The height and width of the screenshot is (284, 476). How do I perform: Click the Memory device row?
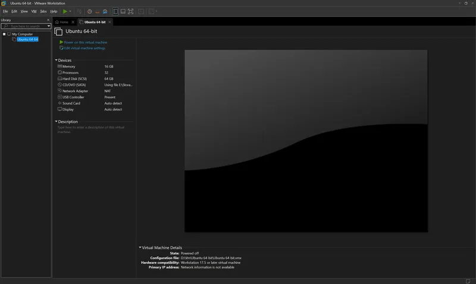[x=95, y=67]
